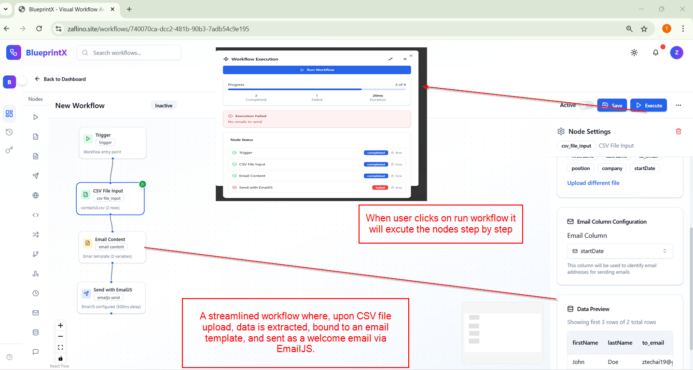Screen dimensions: 693x370
Task: Open the credentials key icon in sidebar
Action: (x=9, y=151)
